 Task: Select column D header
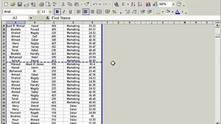pos(73,22)
